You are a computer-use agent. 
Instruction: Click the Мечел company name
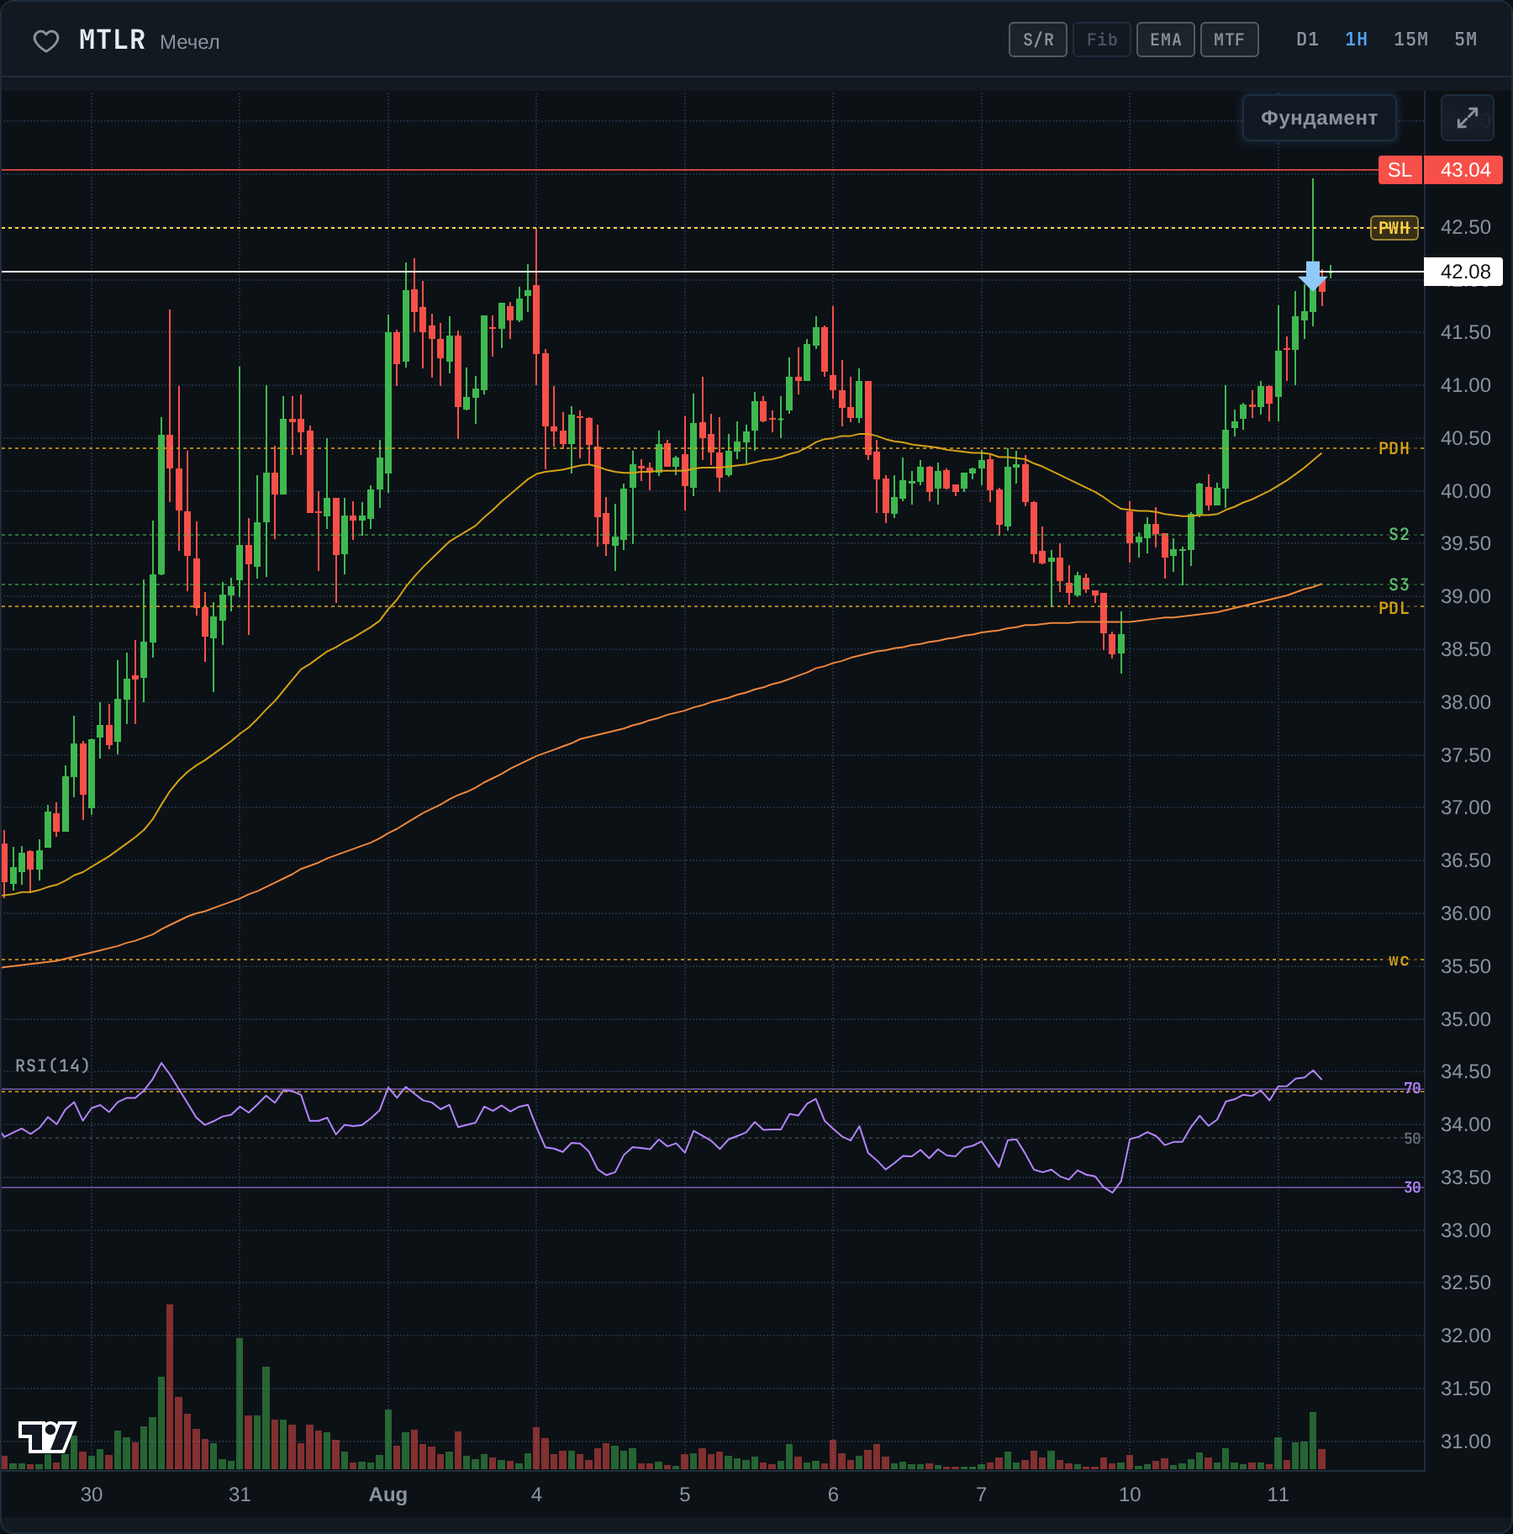[190, 42]
